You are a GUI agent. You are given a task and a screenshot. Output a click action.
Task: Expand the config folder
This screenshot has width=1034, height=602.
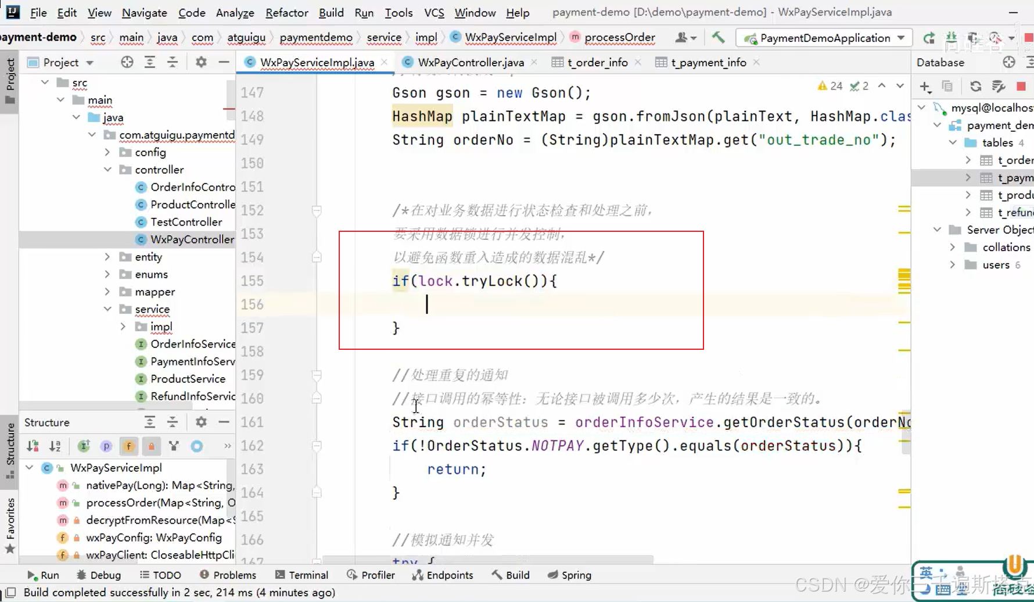108,152
